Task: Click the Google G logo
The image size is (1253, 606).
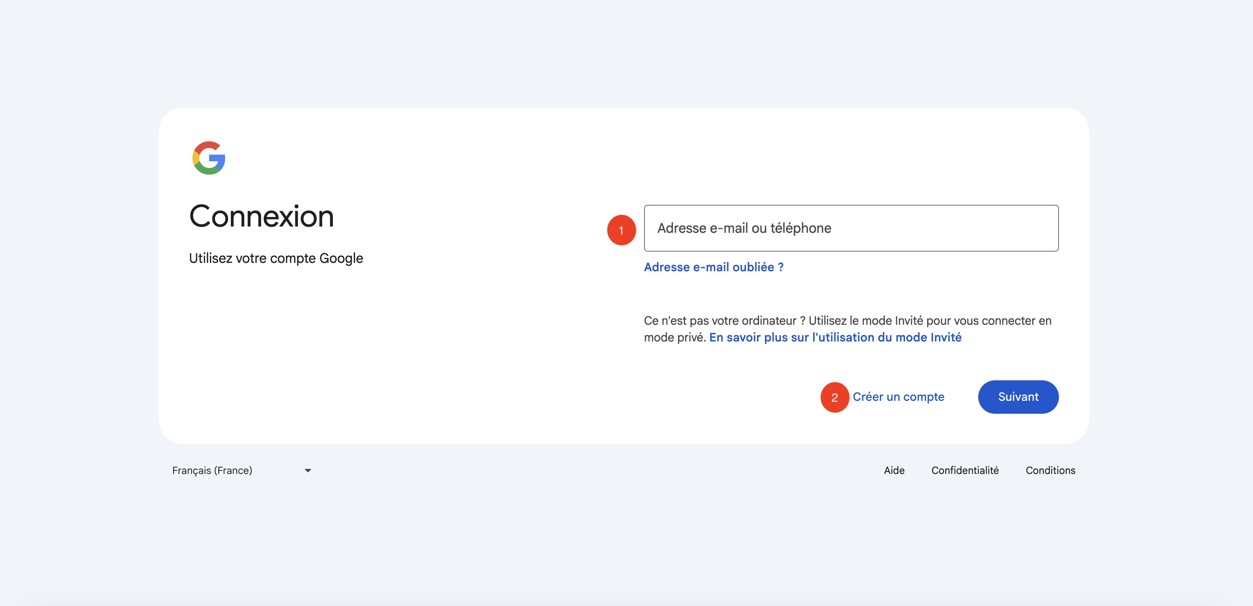Action: pyautogui.click(x=209, y=158)
